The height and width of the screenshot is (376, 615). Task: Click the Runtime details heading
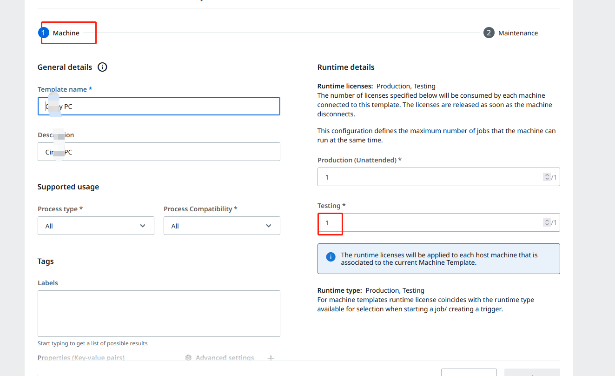coord(346,67)
